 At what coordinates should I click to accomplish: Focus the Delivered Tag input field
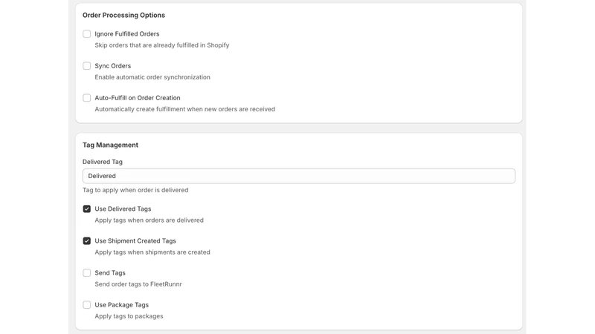(299, 176)
